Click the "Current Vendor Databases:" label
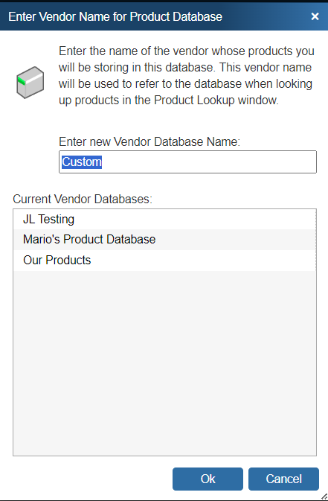Viewport: 328px width, 501px height. [x=83, y=199]
